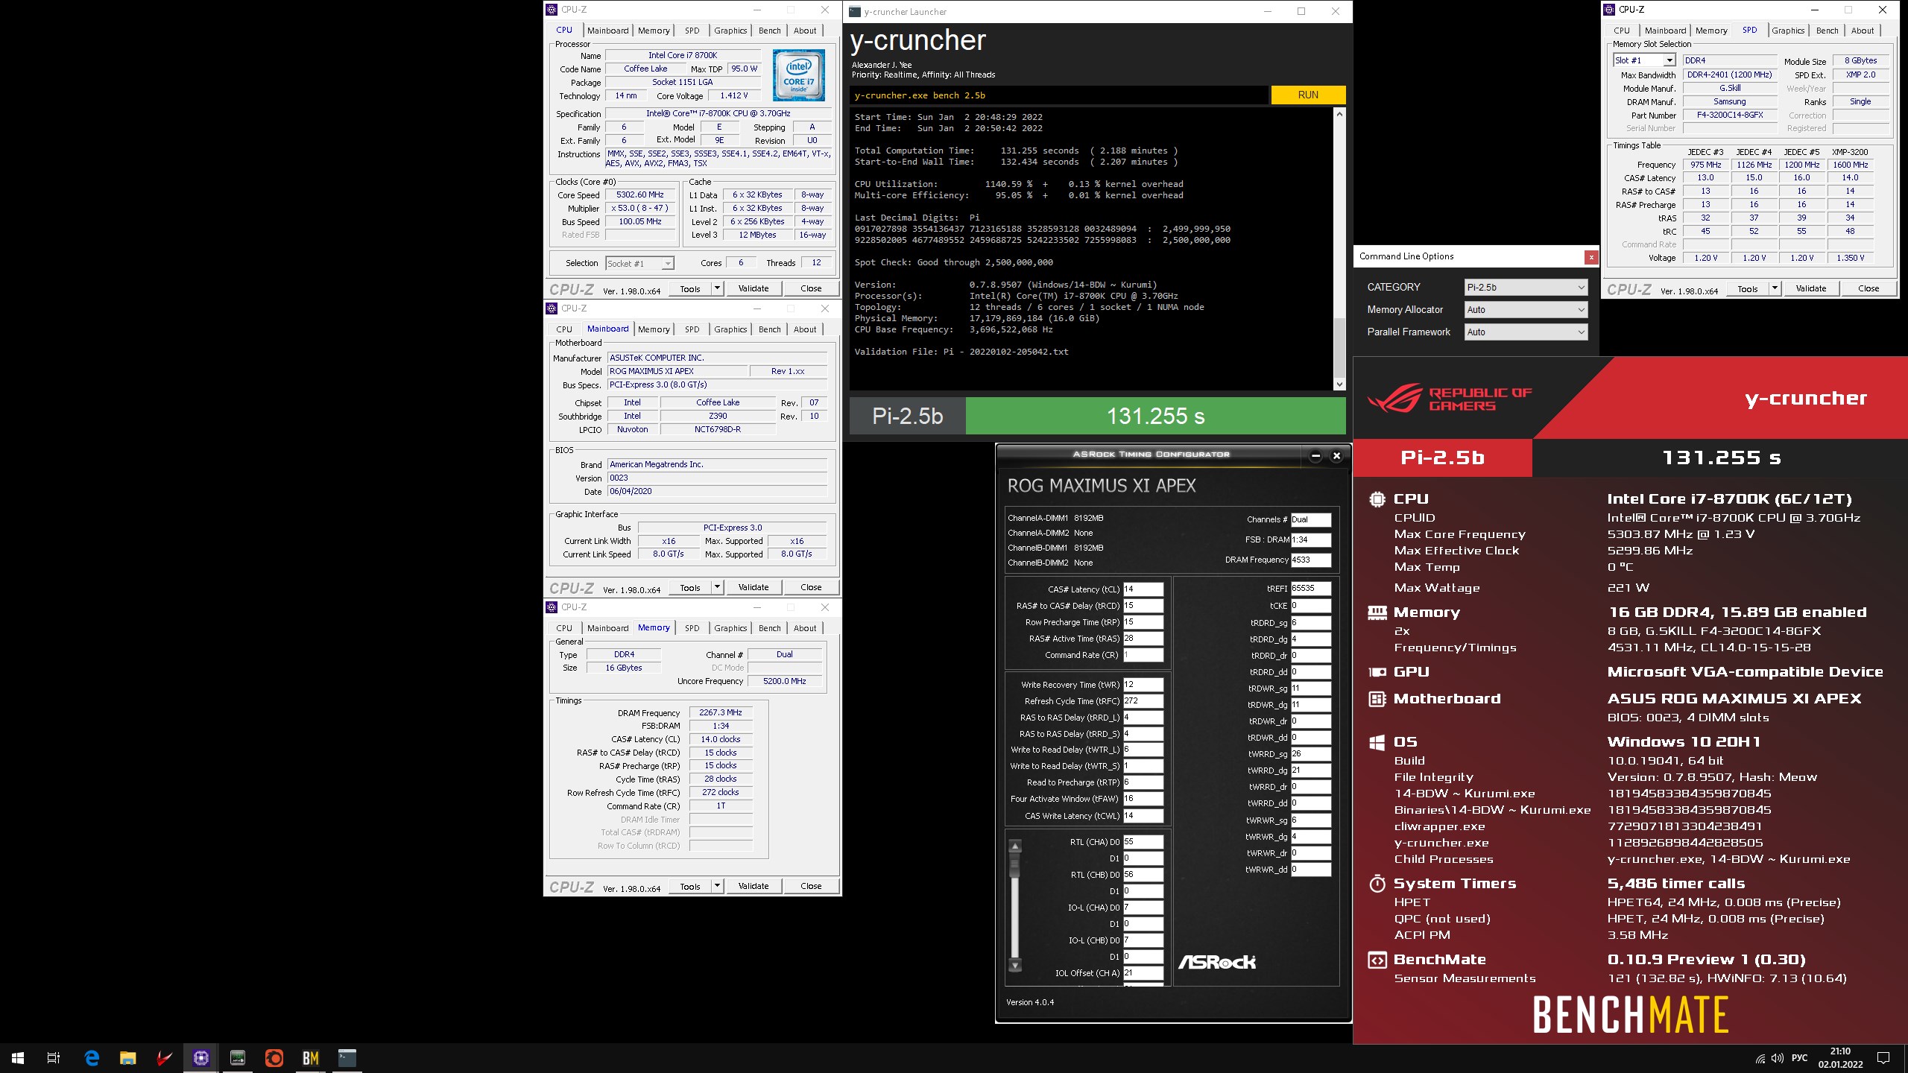Click the red winged taskbar icon
Viewport: 1908px width, 1073px height.
(165, 1057)
